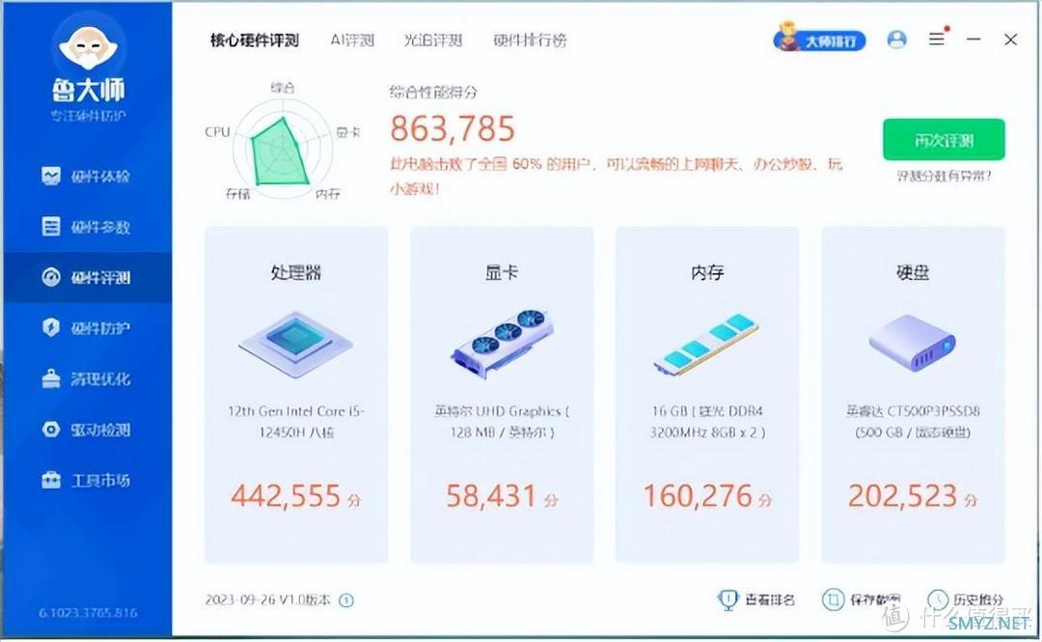Click the radar performance chart
This screenshot has height=642, width=1042.
coord(282,150)
